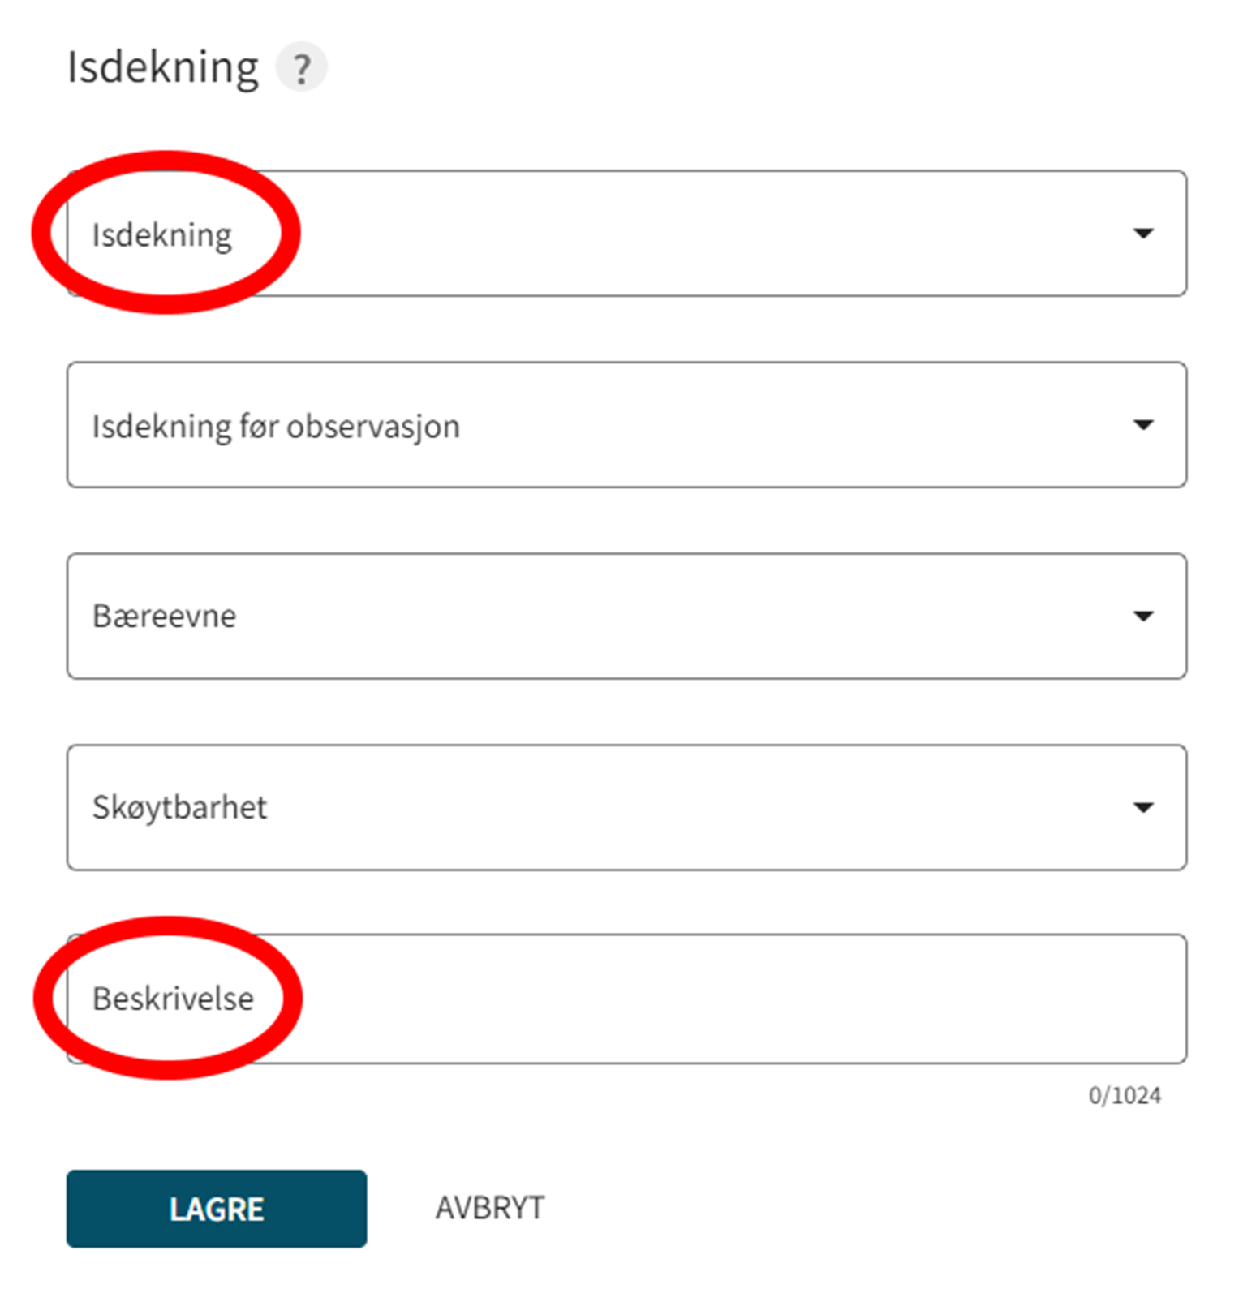The image size is (1256, 1289).
Task: Click the Bæreevne caret arrow icon
Action: tap(1143, 617)
